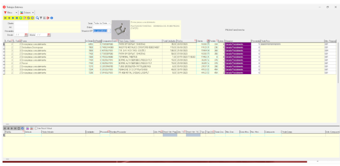
Task: Select the row INSERTO METALICO
Action: pos(169,47)
